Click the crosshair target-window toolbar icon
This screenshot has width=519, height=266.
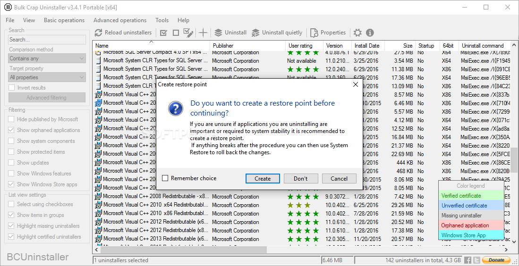(203, 33)
